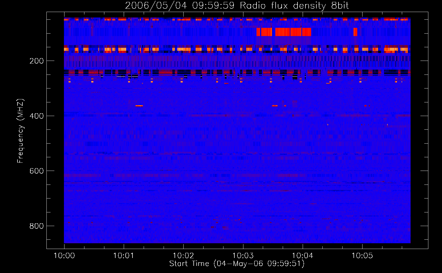The image size is (442, 273).
Task: Click the 10:03 time tick label
Action: click(x=243, y=256)
